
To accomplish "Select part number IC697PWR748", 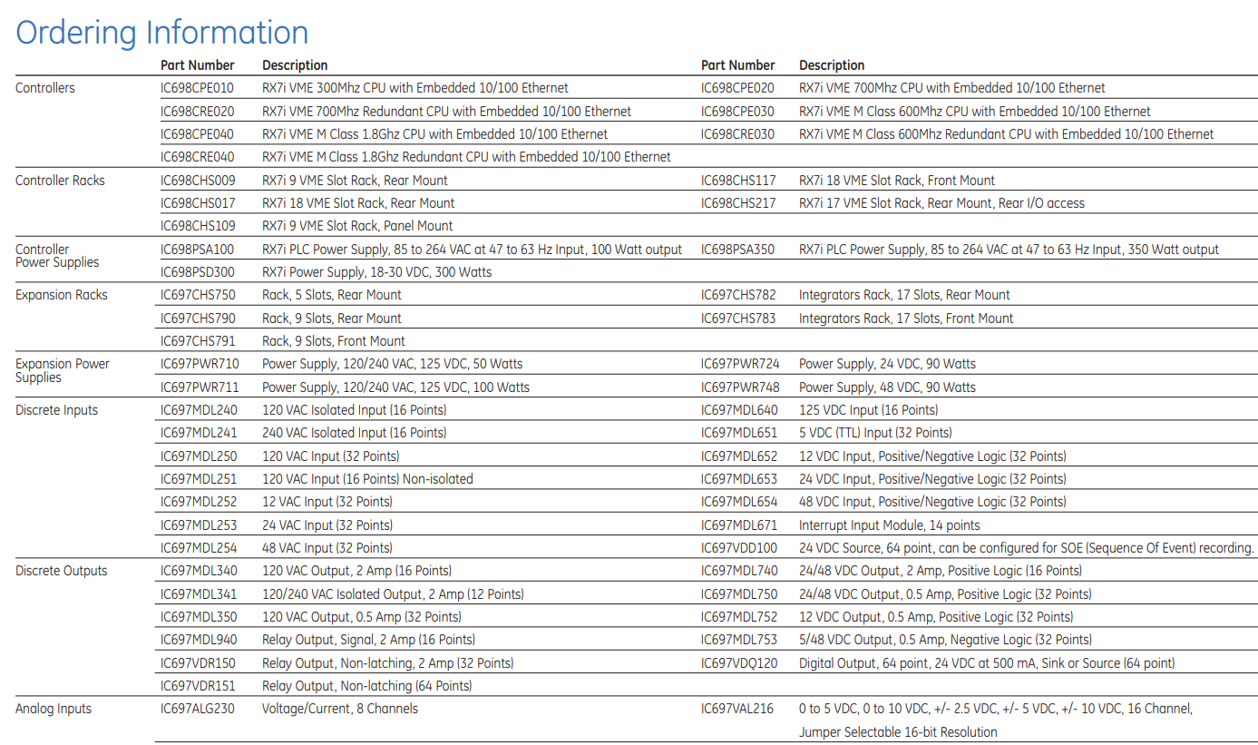I will click(740, 387).
